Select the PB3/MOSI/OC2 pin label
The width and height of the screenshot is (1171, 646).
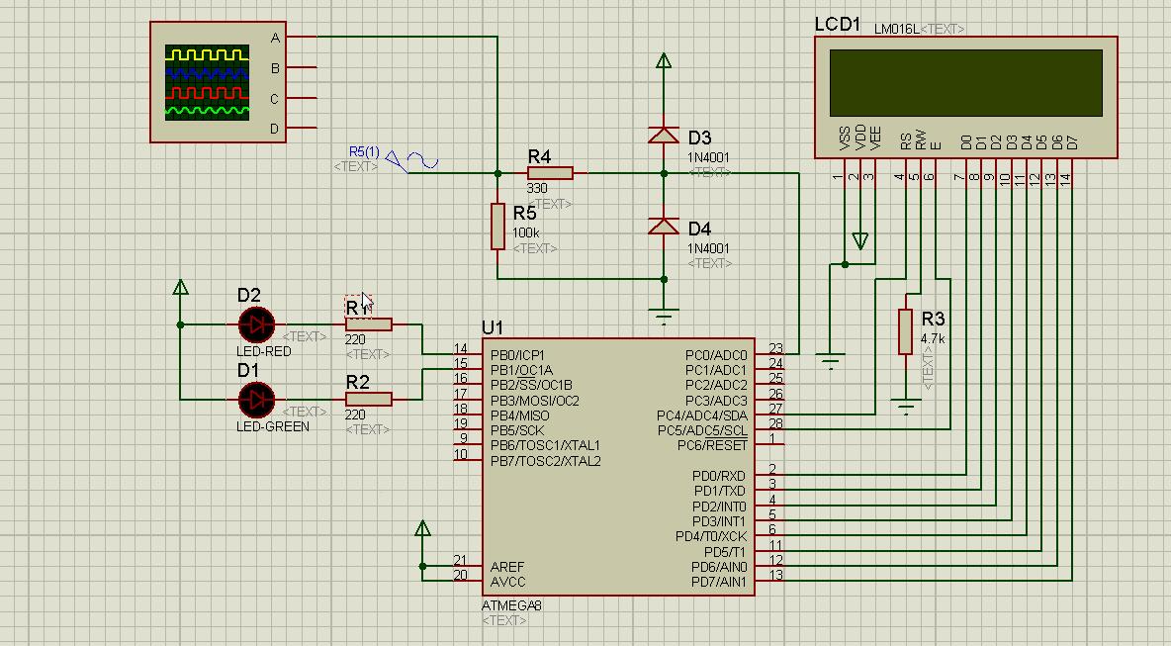coord(535,401)
